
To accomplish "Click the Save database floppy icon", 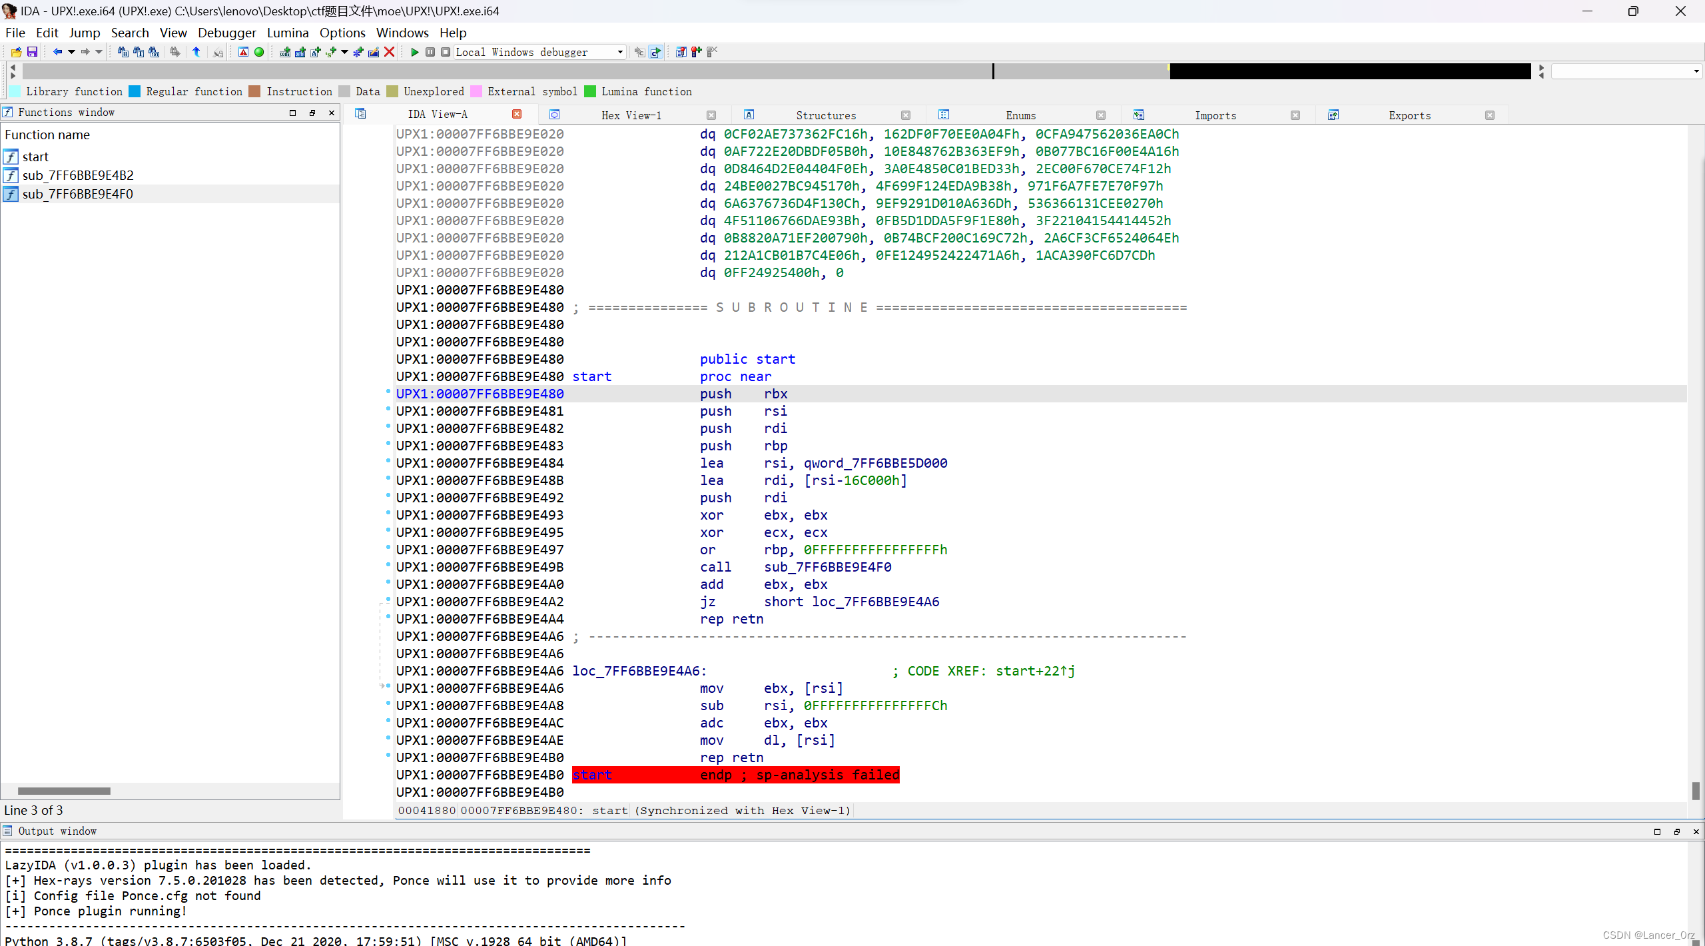I will click(x=31, y=52).
